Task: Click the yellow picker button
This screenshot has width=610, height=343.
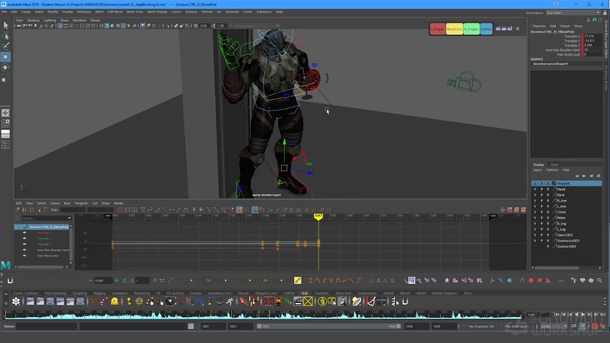Action: point(454,29)
